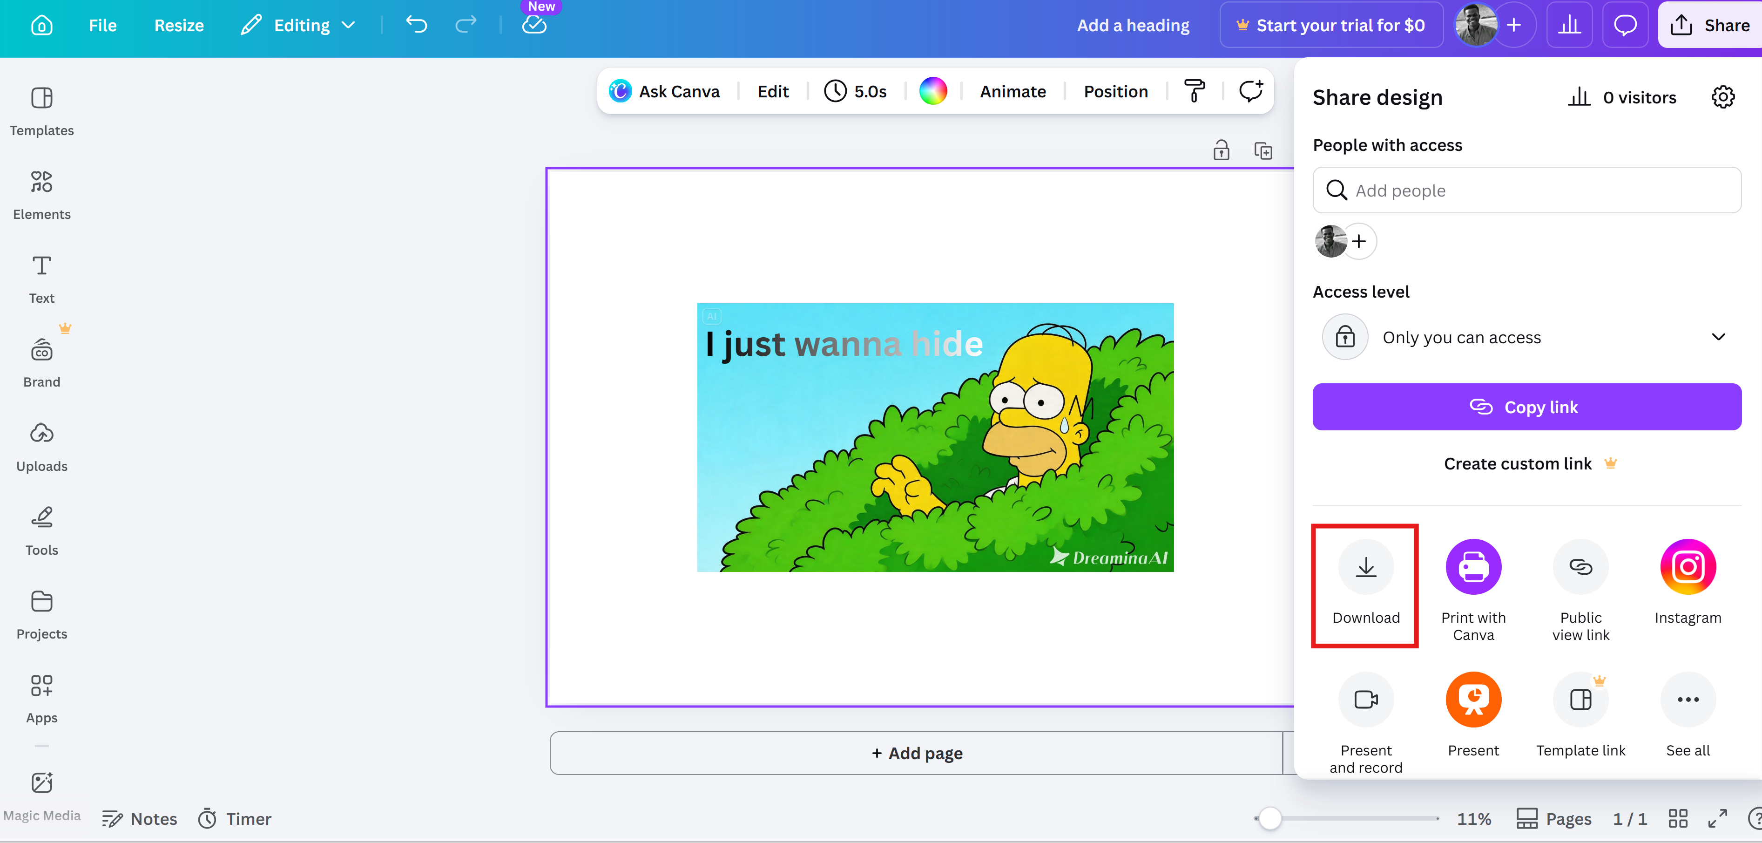Add a comment with bubble-plus icon
The width and height of the screenshot is (1762, 843).
1250,91
